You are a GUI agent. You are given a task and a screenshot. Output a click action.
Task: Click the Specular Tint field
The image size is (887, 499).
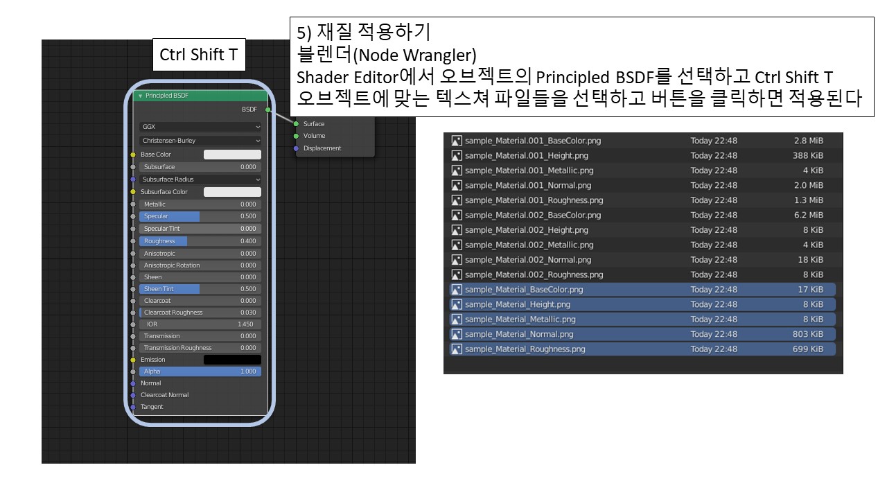point(200,229)
